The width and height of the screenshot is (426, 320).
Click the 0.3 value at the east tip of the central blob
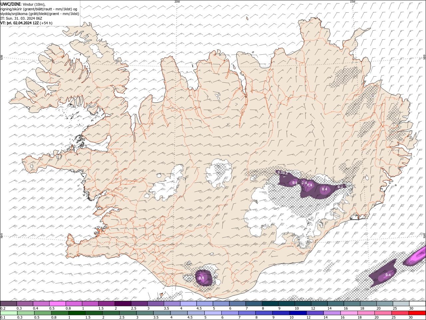pos(340,187)
